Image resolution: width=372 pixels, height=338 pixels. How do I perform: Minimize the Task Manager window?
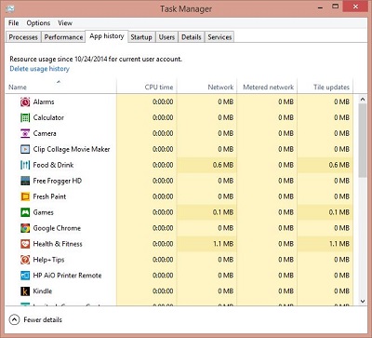321,7
